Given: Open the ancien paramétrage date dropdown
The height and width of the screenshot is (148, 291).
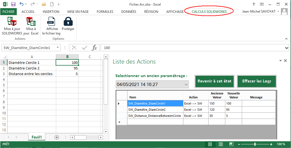Looking at the screenshot, I should pos(186,84).
